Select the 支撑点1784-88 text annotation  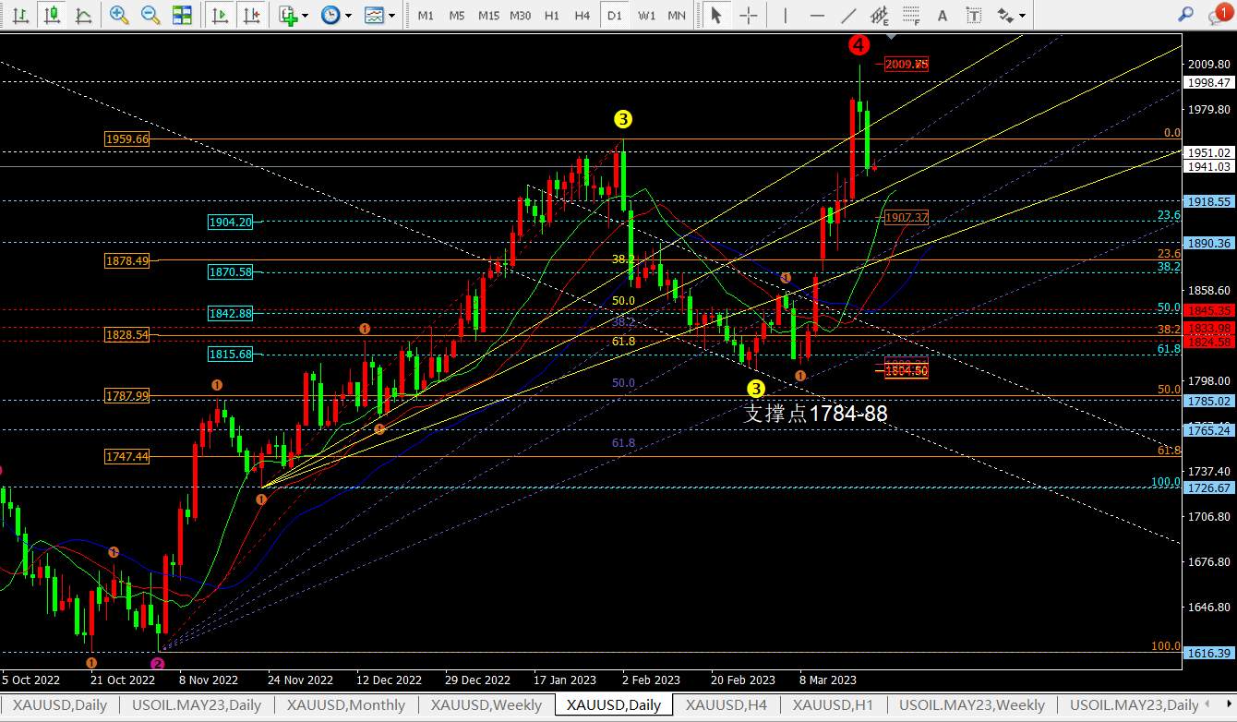tap(816, 414)
